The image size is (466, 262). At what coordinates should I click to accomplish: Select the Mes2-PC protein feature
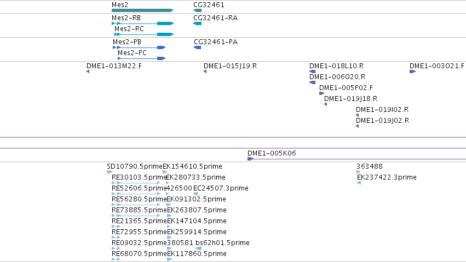coord(141,58)
